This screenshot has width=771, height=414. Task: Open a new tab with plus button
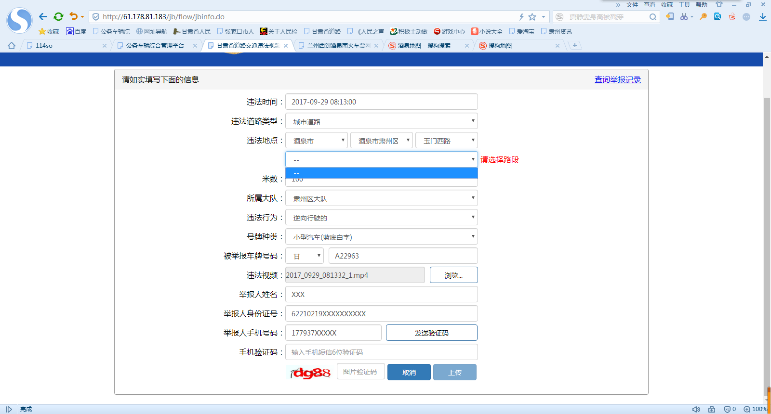(x=574, y=45)
